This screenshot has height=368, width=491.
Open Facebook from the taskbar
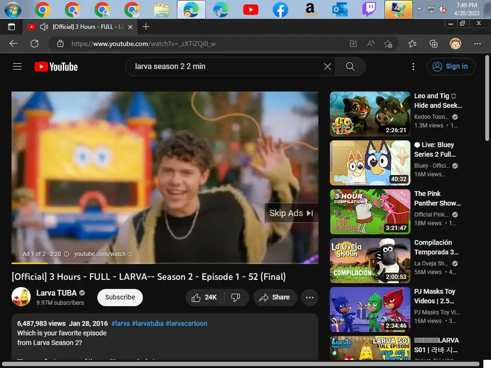(280, 10)
